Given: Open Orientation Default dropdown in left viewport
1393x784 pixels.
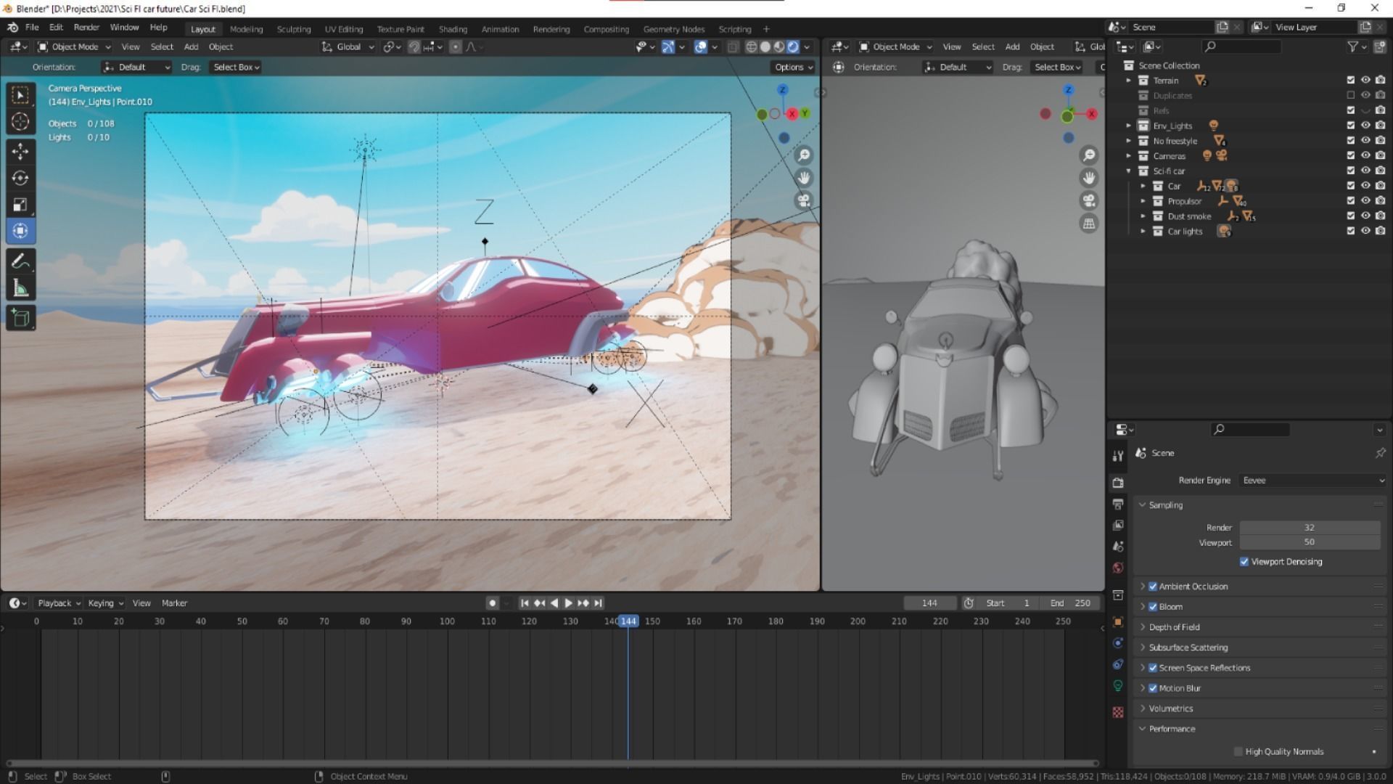Looking at the screenshot, I should pos(136,67).
